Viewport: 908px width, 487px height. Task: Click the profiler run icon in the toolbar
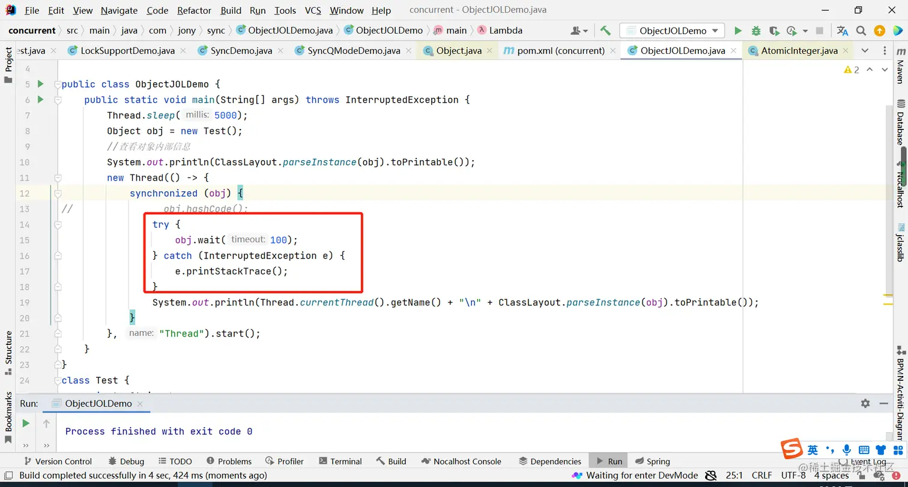coord(791,31)
